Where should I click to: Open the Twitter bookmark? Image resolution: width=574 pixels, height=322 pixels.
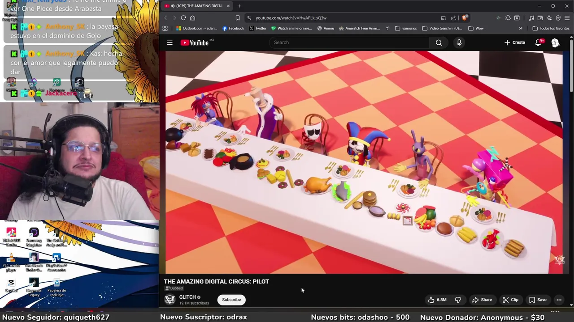(x=257, y=28)
